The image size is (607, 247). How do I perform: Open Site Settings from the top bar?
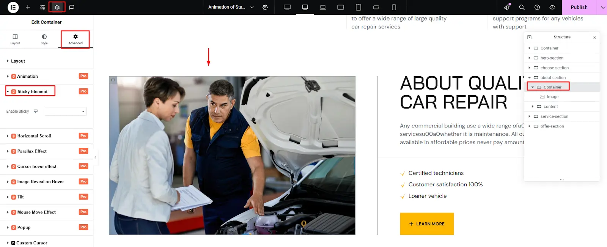(42, 7)
